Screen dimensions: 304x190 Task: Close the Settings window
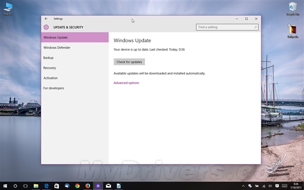256,19
